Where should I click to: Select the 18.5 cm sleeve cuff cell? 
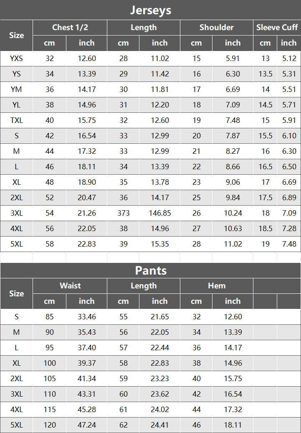pyautogui.click(x=265, y=229)
